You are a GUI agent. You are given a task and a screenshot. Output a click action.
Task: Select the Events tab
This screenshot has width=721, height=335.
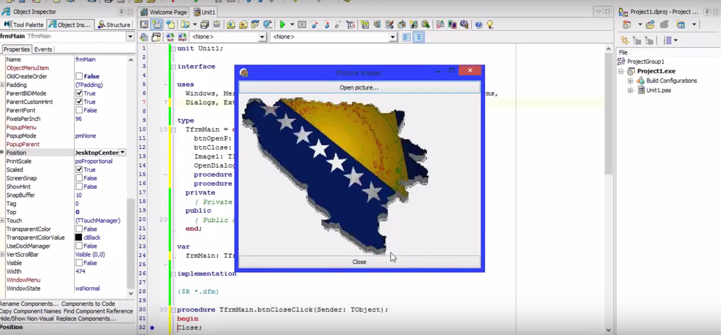click(43, 49)
